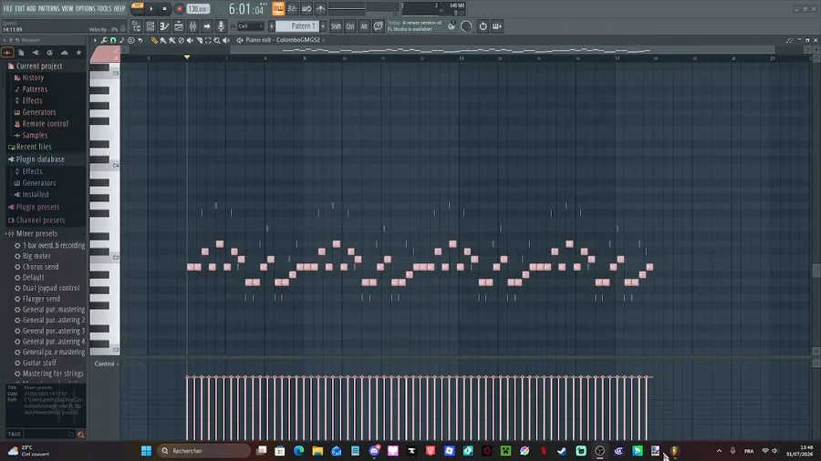This screenshot has height=461, width=821.
Task: Click the Record button in transport
Action: (179, 8)
